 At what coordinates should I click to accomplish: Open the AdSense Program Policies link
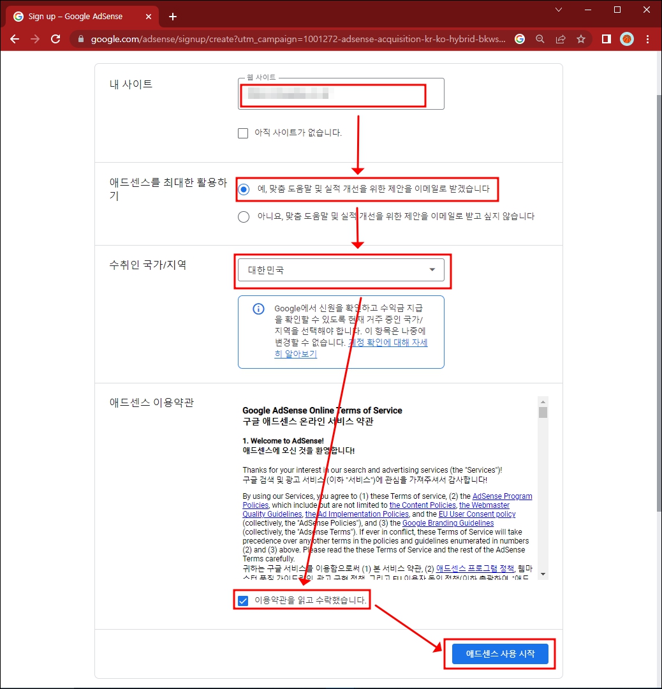(503, 496)
